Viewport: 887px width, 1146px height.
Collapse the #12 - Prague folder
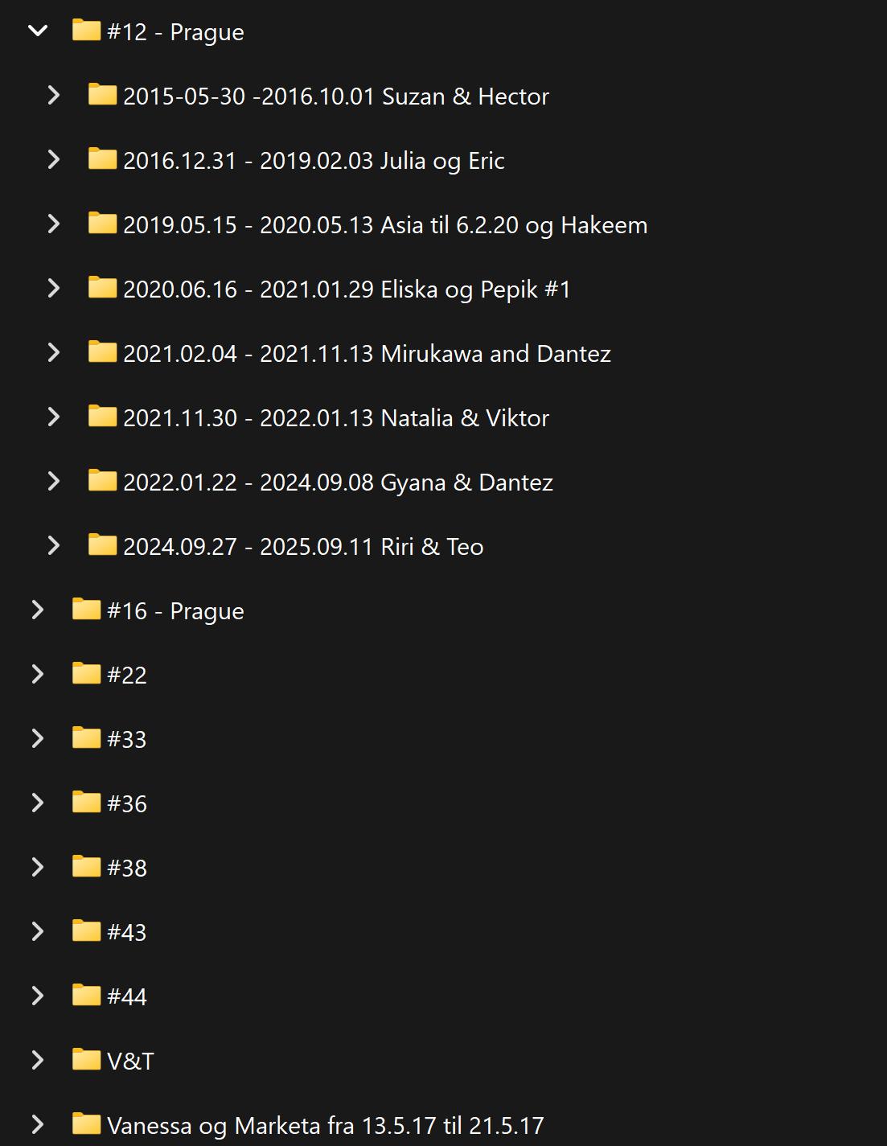pos(38,31)
